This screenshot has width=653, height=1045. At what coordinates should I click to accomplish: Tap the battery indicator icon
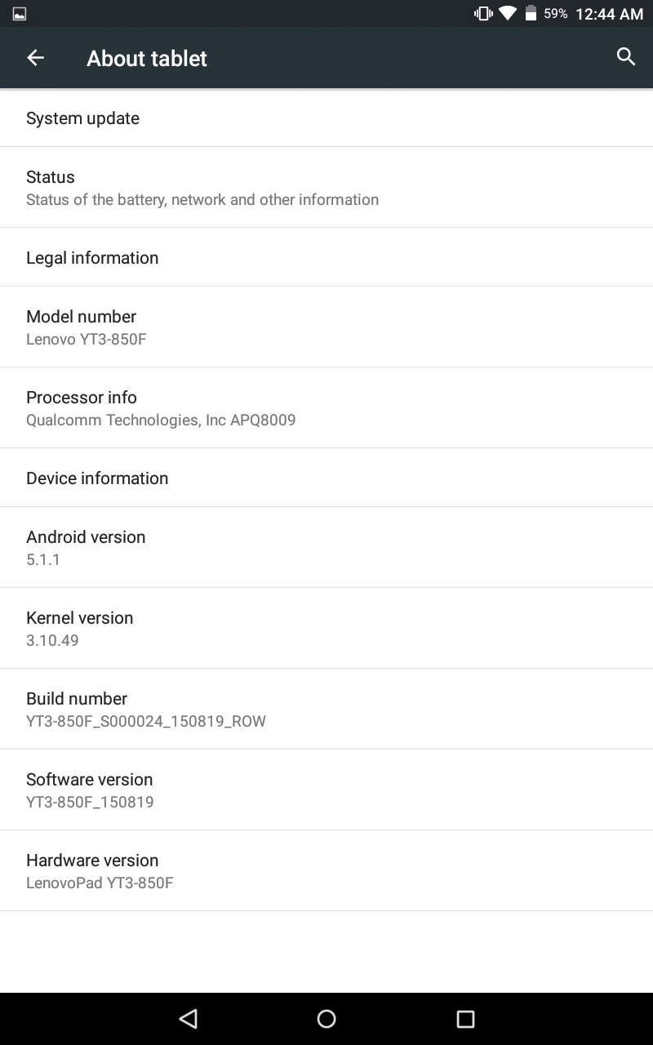tap(531, 13)
